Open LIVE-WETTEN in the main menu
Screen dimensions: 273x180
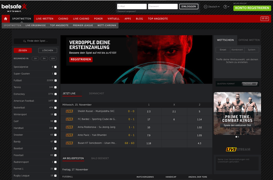(45, 18)
